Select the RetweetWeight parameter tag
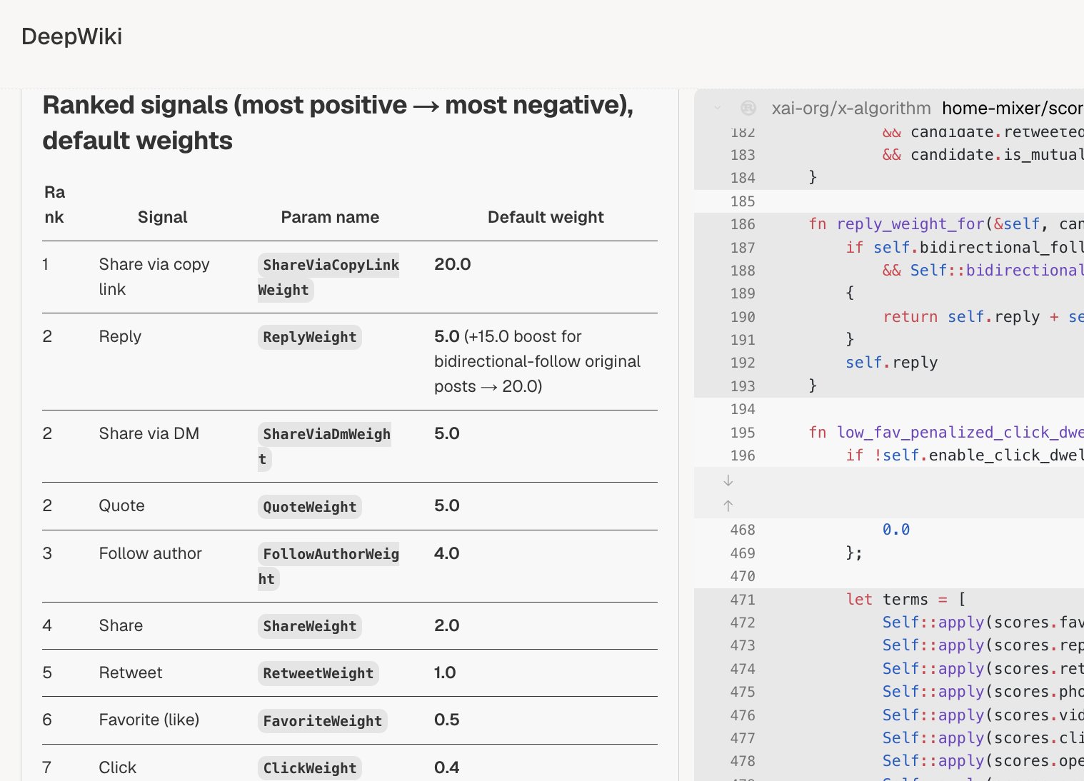This screenshot has width=1084, height=781. click(318, 673)
